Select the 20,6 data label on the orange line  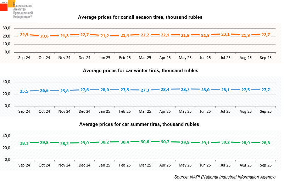(44, 36)
